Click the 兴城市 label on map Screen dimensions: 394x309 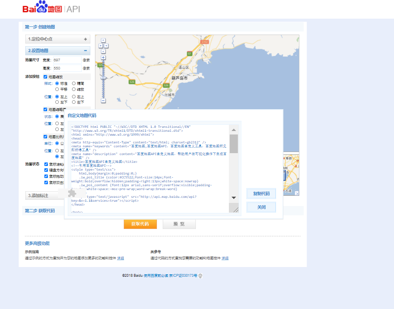pos(170,95)
